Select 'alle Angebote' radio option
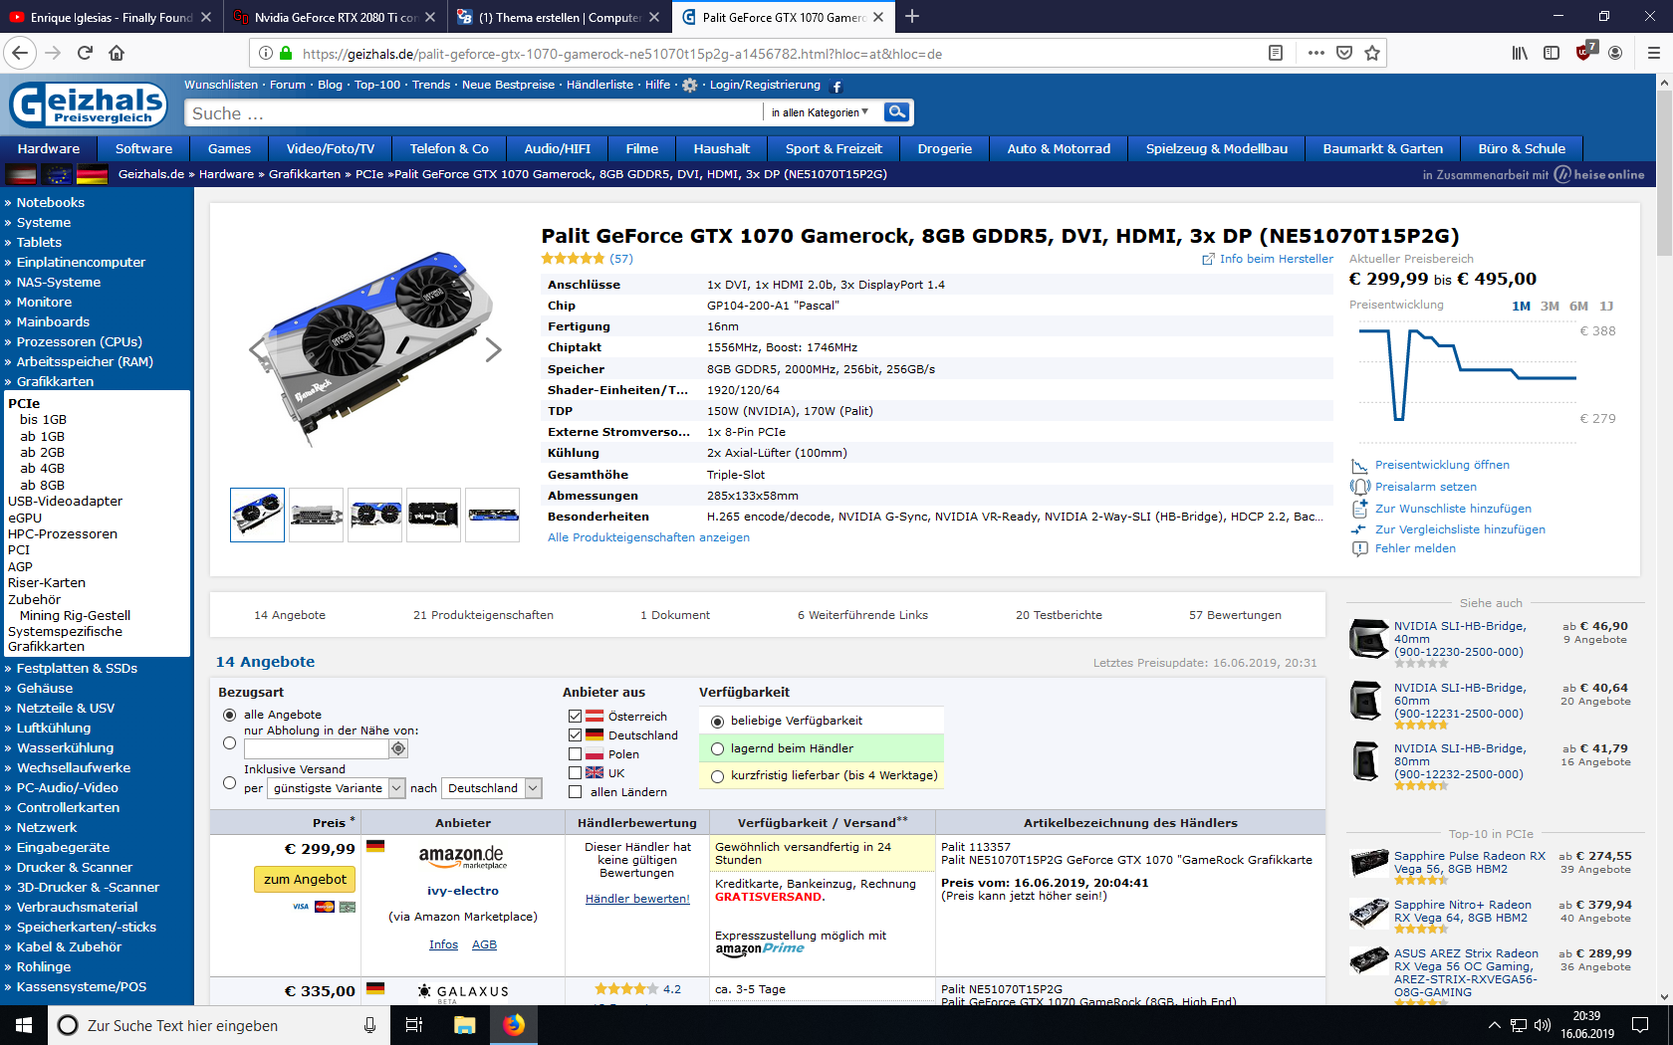This screenshot has height=1045, width=1673. (x=230, y=715)
